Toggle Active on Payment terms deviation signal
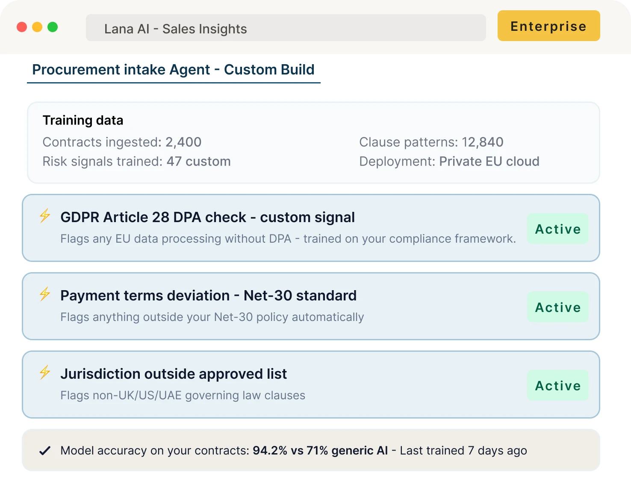Screen dimensions: 631x493 tap(557, 307)
